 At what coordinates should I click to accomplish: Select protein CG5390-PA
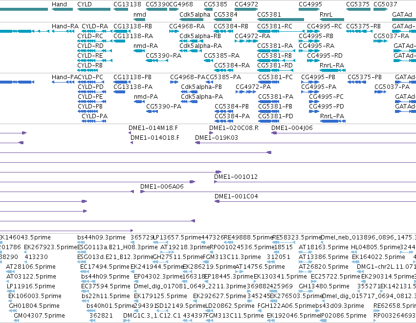point(164,107)
